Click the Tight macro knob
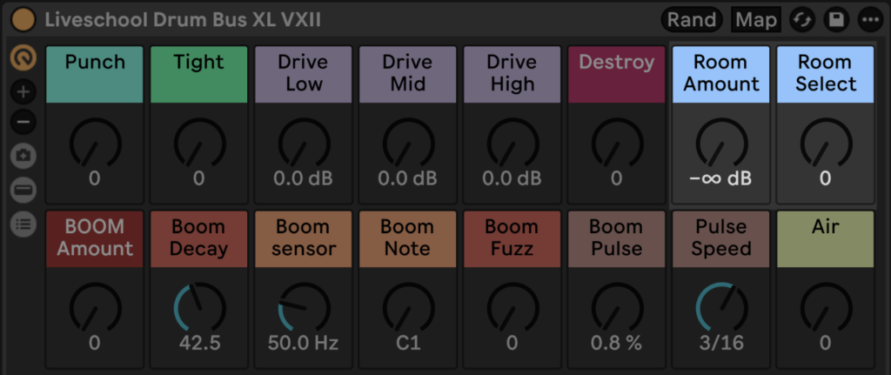This screenshot has height=375, width=891. 199,144
